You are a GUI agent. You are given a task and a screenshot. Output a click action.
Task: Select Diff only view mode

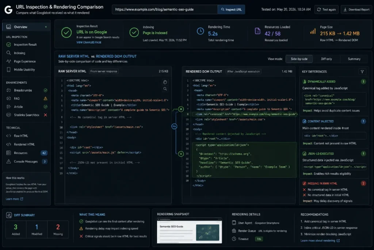326,59
